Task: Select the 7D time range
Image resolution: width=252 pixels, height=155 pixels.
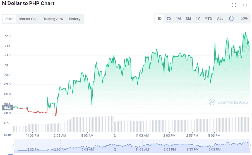Action: click(169, 19)
